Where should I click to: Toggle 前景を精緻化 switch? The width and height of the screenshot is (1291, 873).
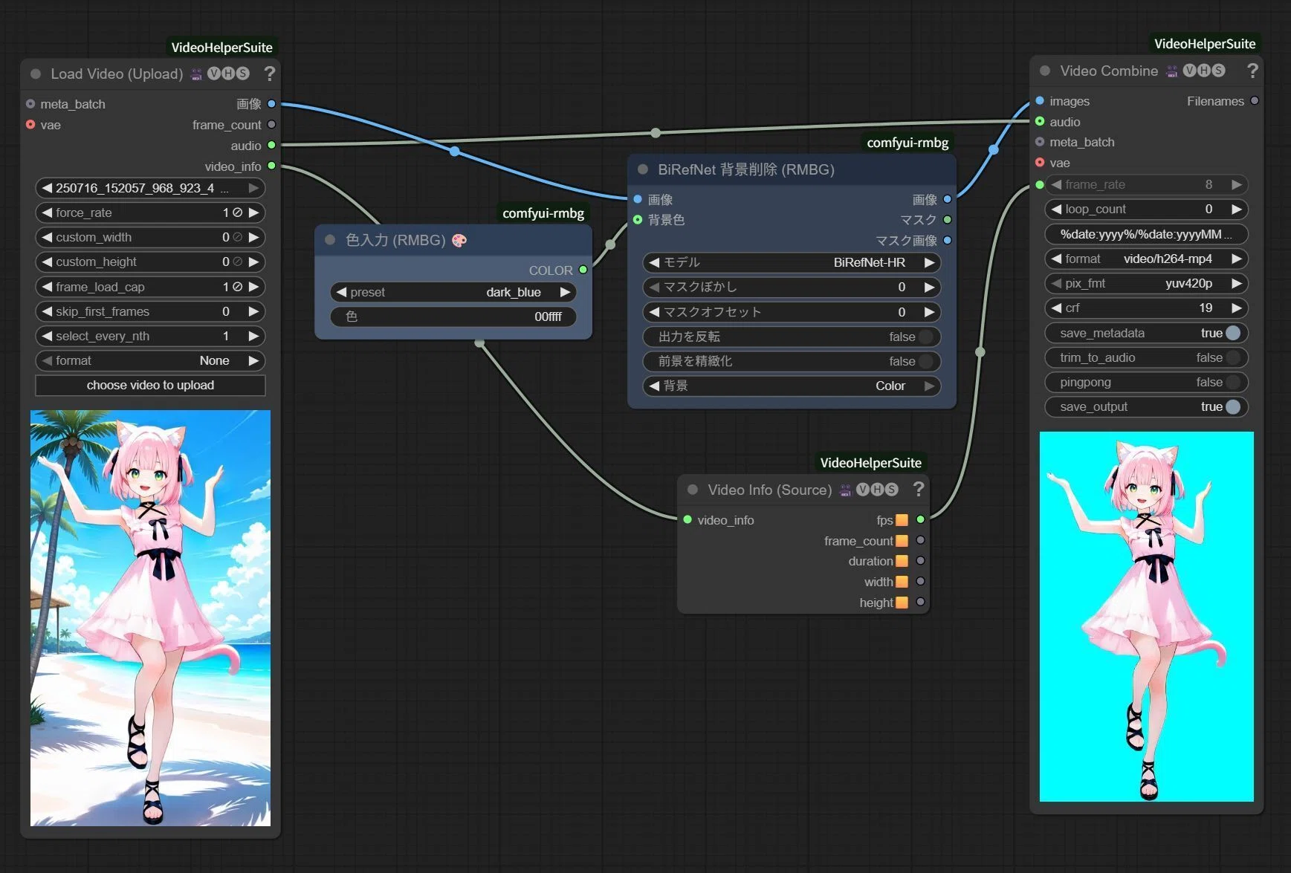926,361
